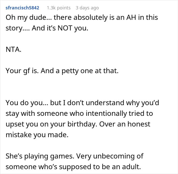Click the "3 days ago" timestamp
Screen dimensions: 178x174
tap(87, 8)
